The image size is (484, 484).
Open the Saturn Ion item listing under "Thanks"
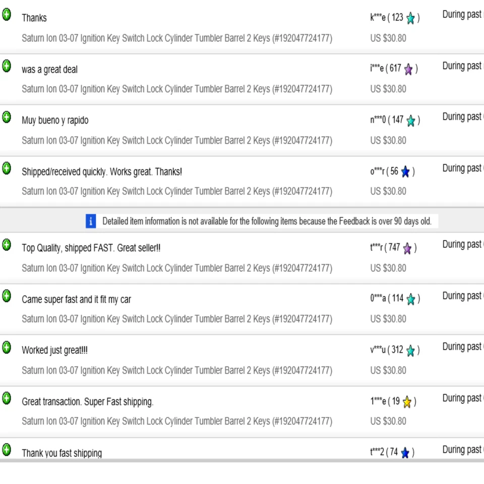176,38
